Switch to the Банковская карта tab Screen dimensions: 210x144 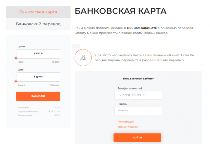point(38,12)
